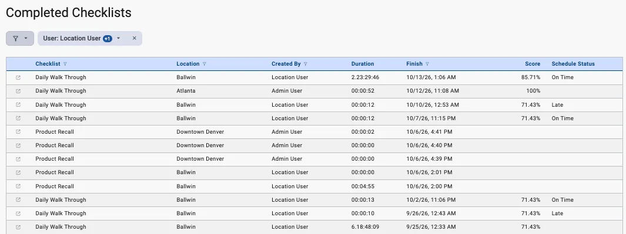
Task: Click Late status for 9/26/26 row
Action: coord(557,213)
